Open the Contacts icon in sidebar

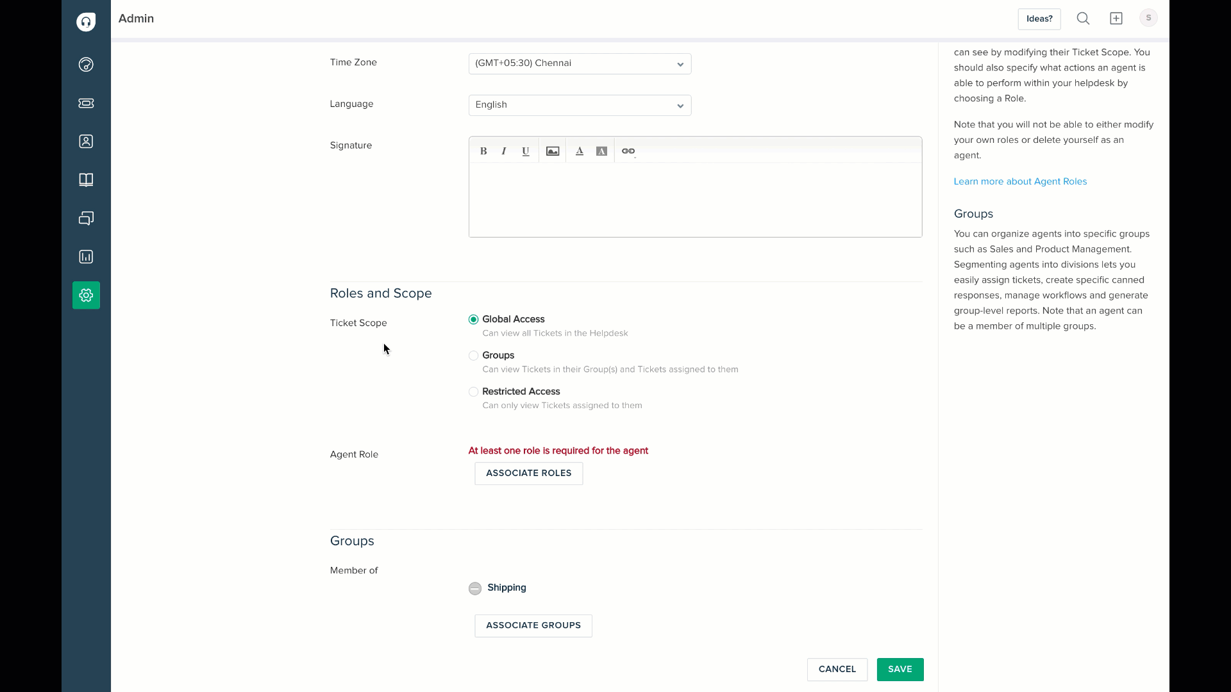pos(86,142)
